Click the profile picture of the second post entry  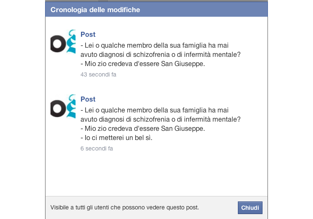tap(63, 107)
